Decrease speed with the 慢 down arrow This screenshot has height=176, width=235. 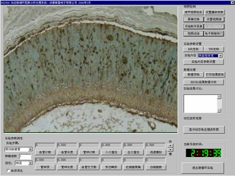tap(170, 149)
